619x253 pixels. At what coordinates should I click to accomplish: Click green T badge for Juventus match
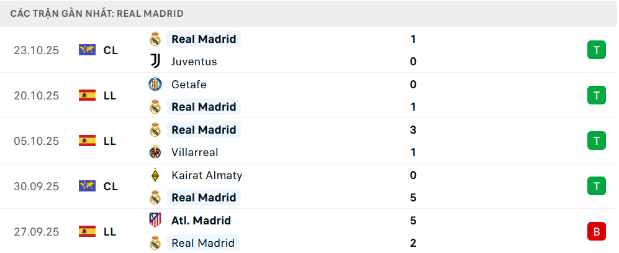596,50
